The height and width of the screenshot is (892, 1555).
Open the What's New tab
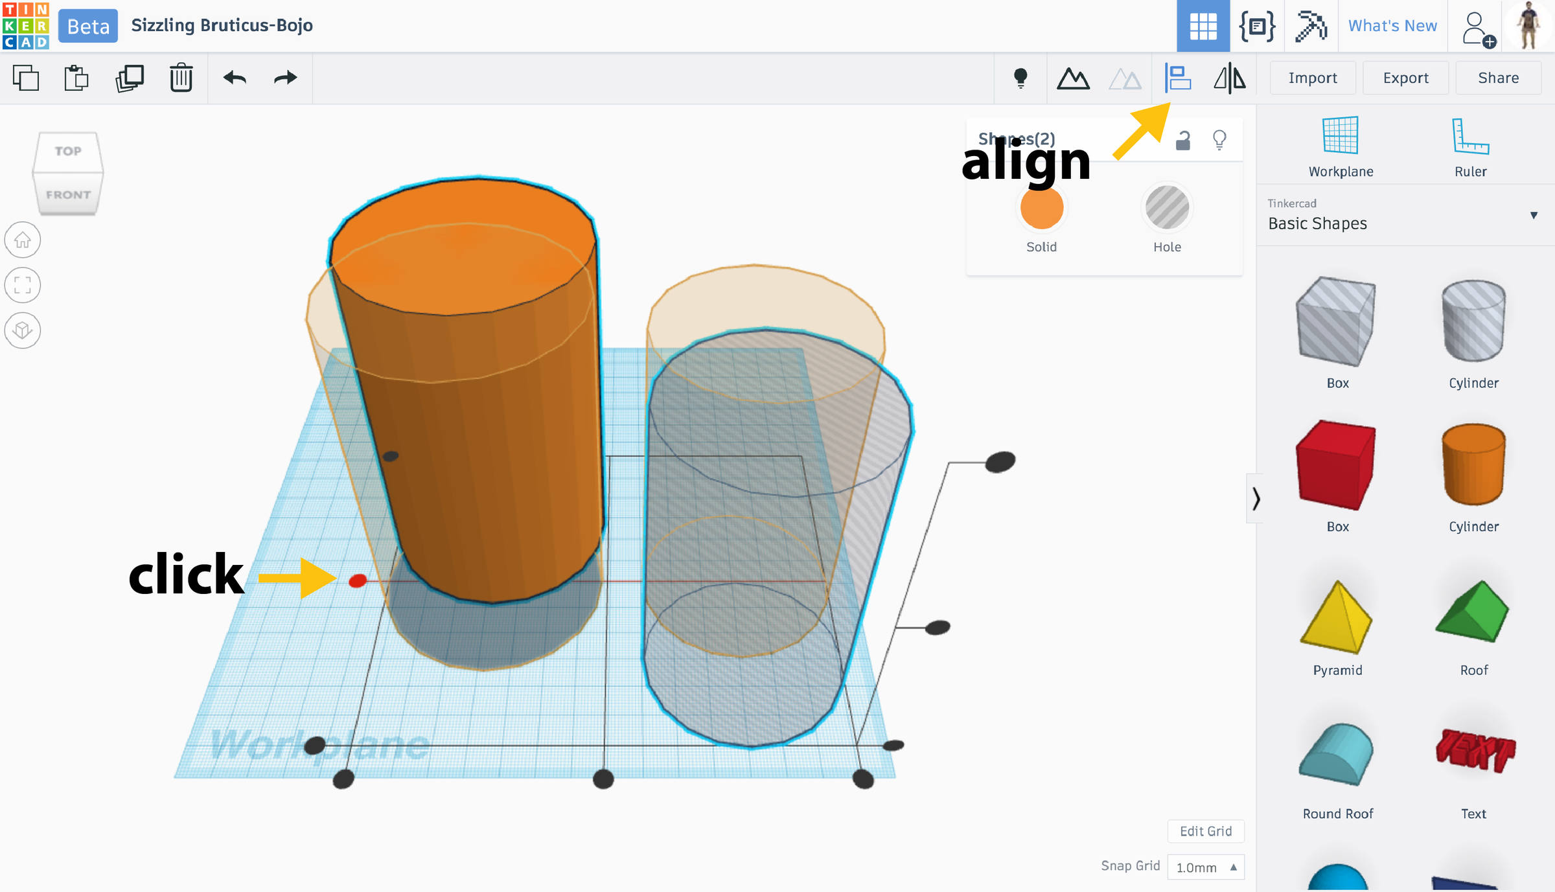pyautogui.click(x=1392, y=26)
